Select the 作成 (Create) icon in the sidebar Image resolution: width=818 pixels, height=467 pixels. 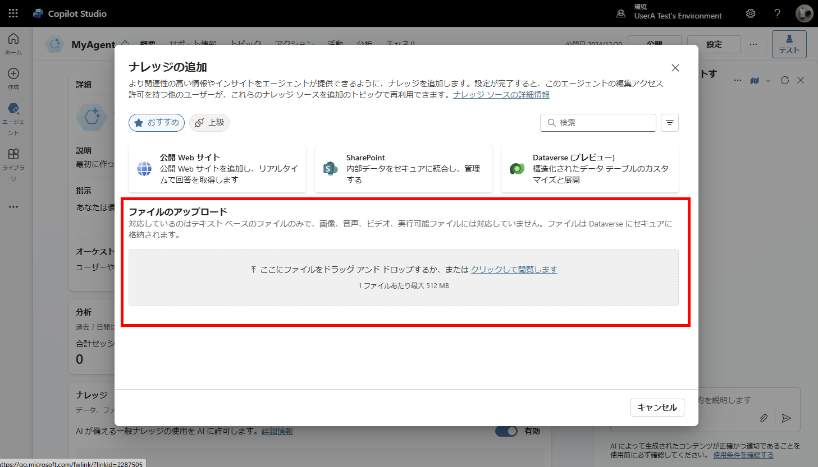[13, 74]
